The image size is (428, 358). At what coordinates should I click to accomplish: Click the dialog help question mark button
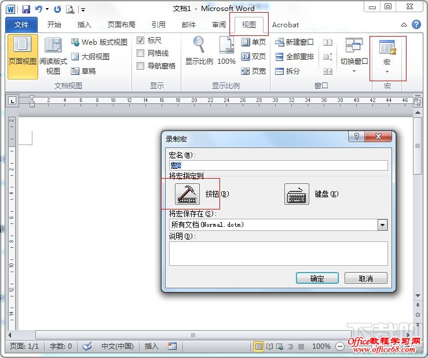[357, 136]
